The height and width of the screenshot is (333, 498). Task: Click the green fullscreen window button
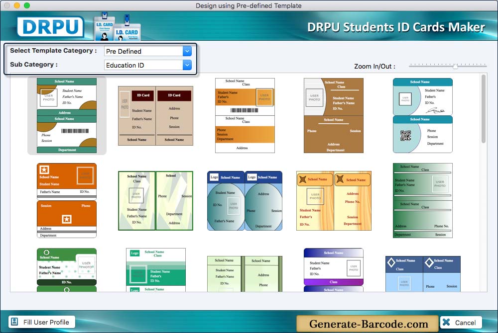(27, 5)
